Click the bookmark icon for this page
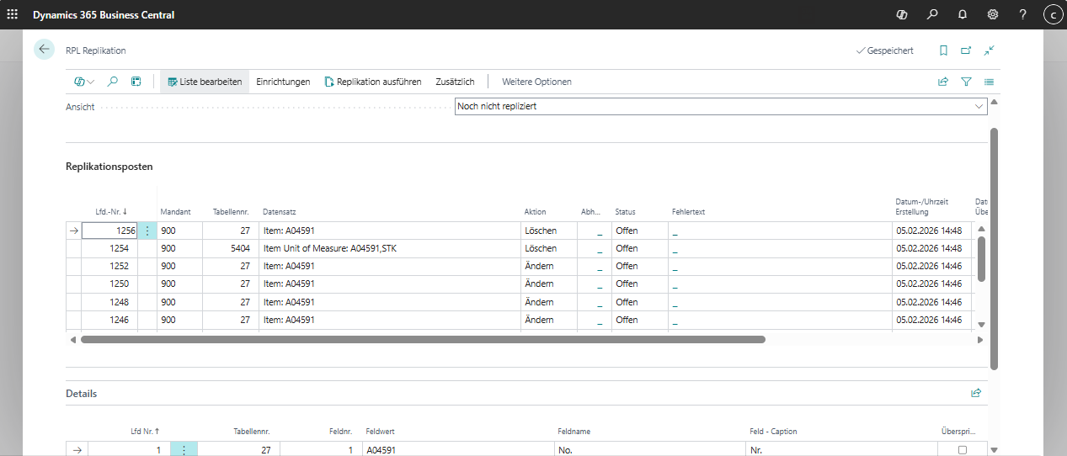This screenshot has width=1067, height=456. click(943, 50)
